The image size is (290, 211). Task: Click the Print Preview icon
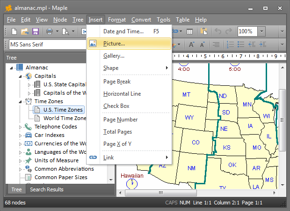65,31
